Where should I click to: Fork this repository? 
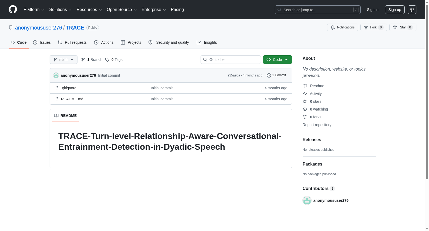point(373,27)
